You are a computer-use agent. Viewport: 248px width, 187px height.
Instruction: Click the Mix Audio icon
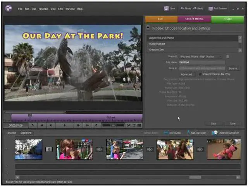(x=166, y=133)
